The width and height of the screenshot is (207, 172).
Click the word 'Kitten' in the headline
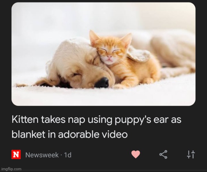tap(25, 119)
